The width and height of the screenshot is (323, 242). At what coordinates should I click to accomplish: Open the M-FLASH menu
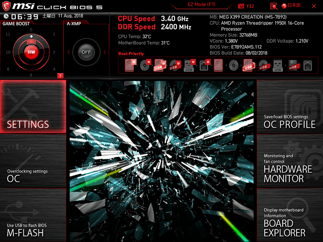point(33,215)
